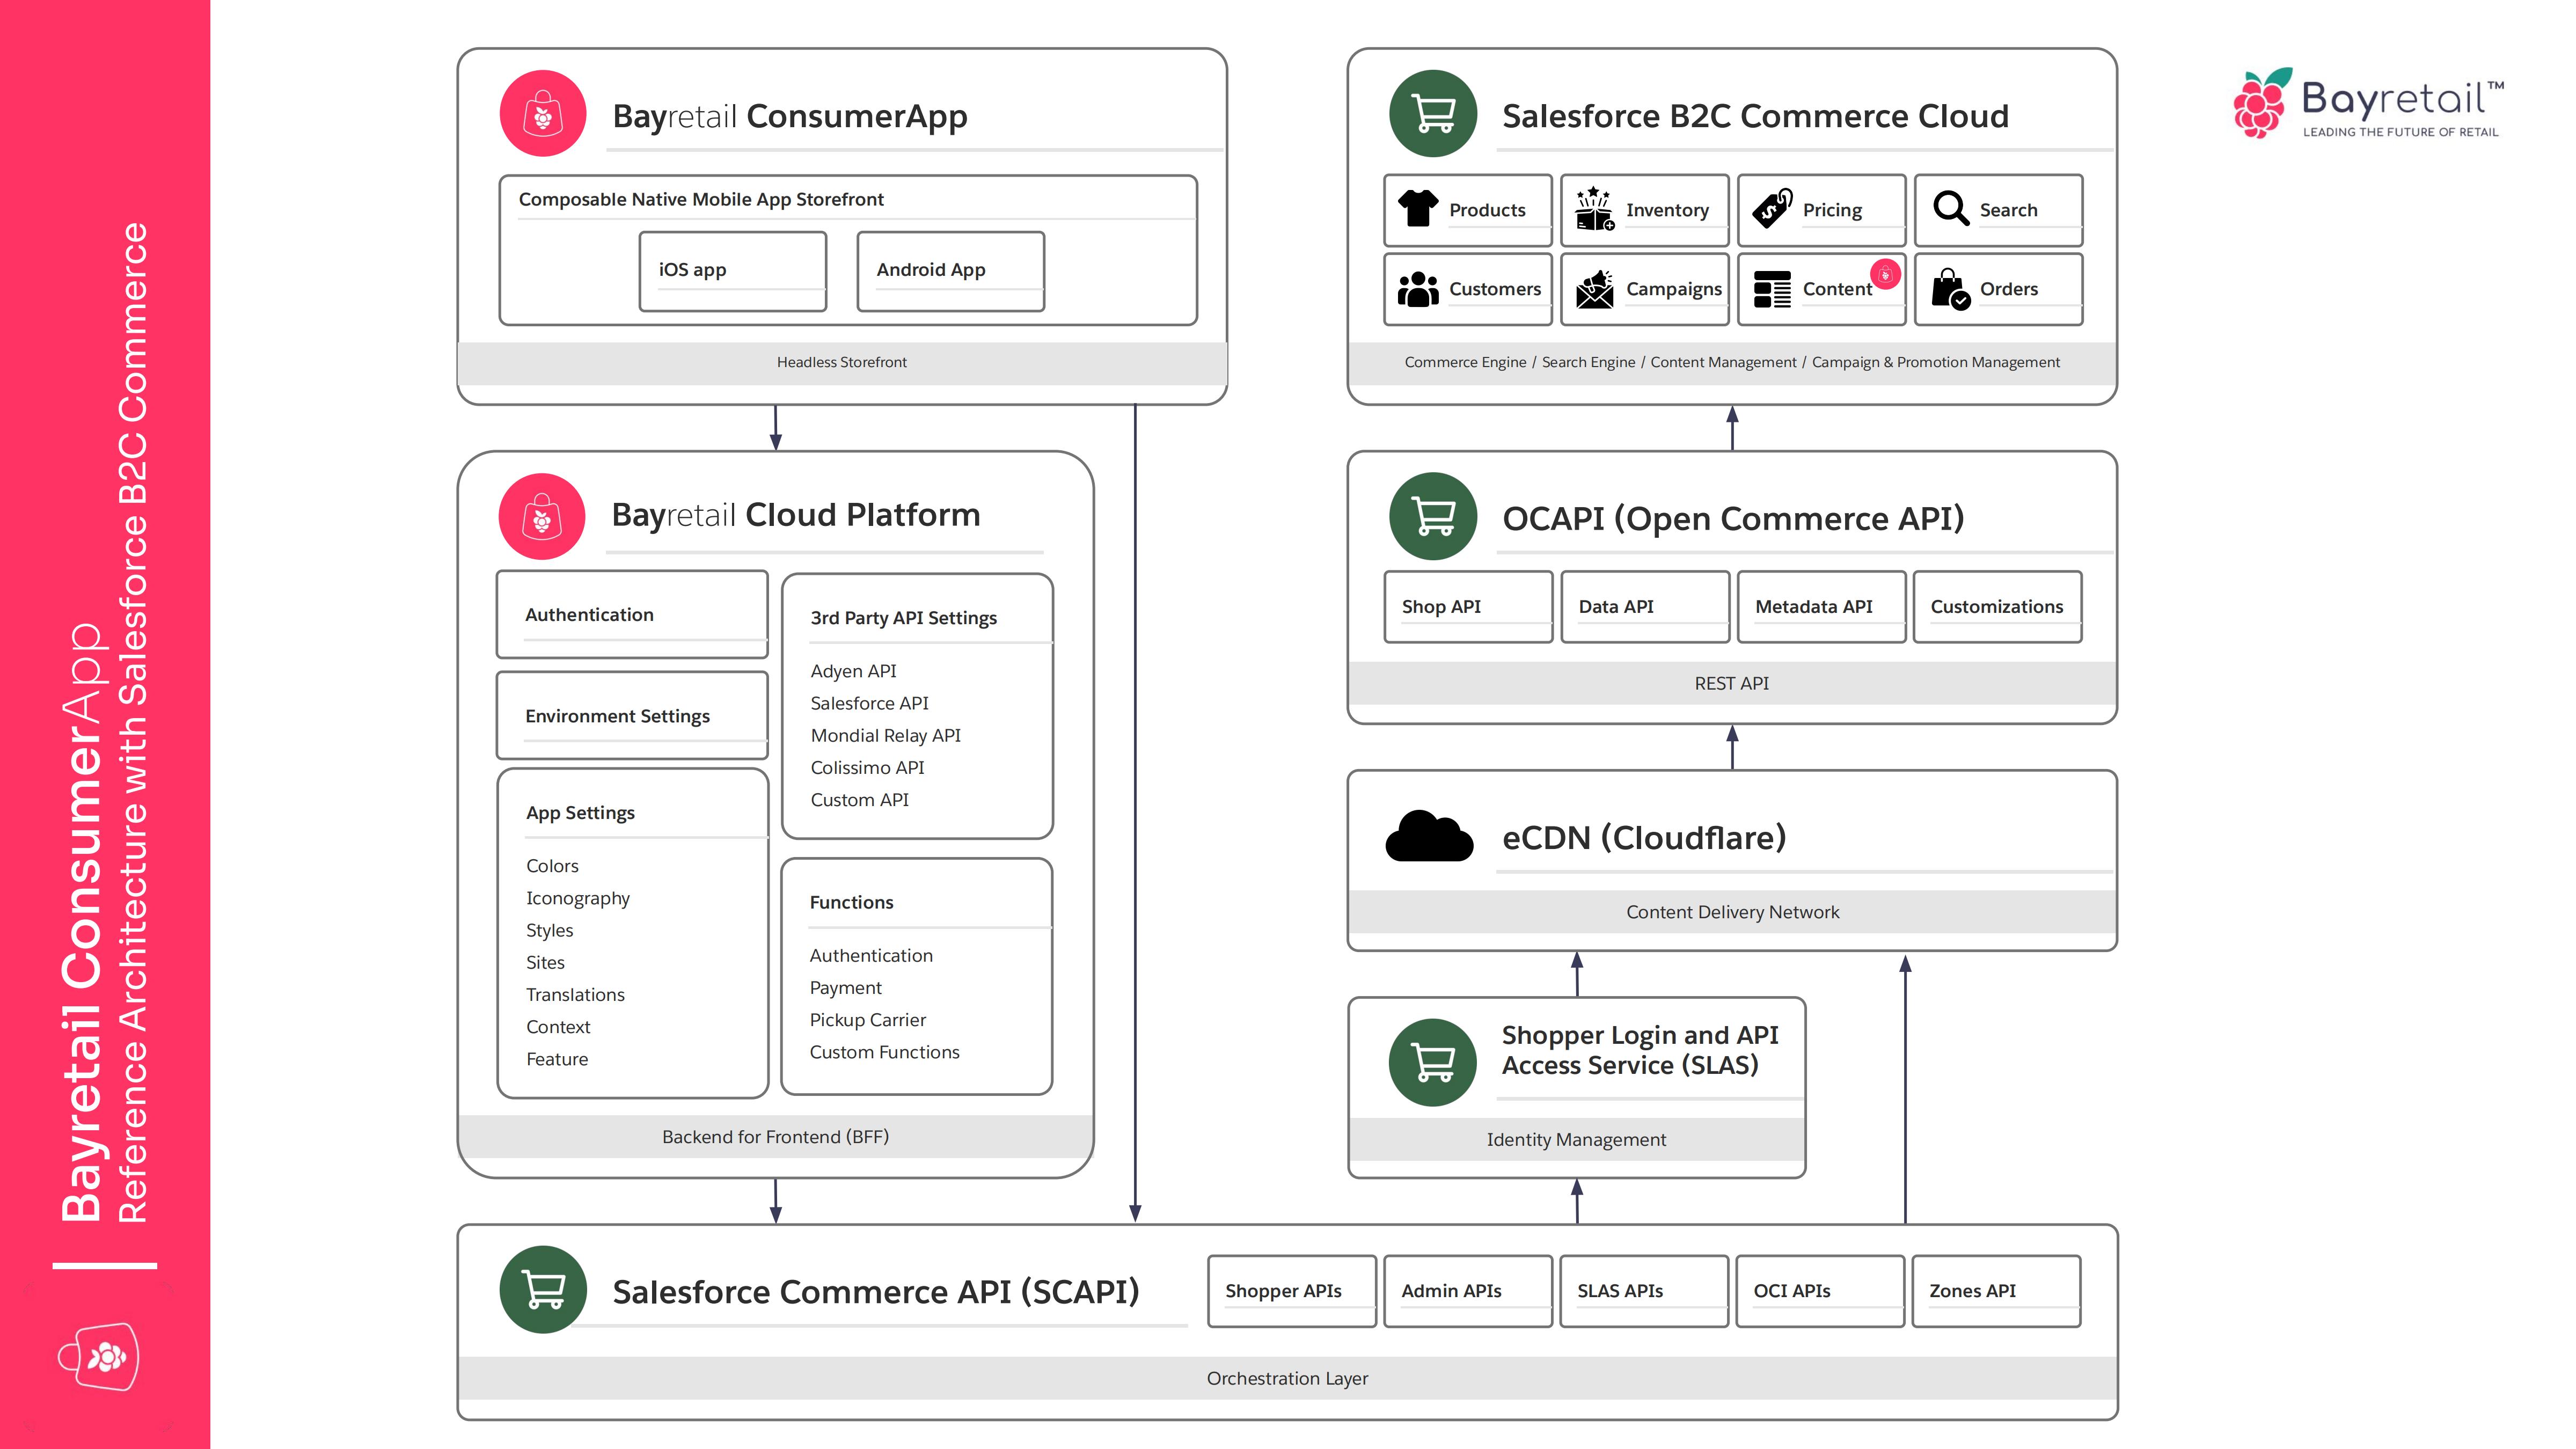Click Authentication under Functions
This screenshot has height=1449, width=2576.
[871, 955]
